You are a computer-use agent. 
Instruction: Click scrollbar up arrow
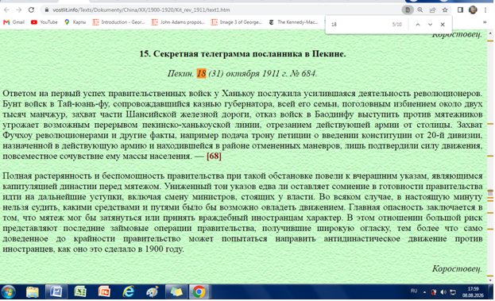click(x=490, y=33)
